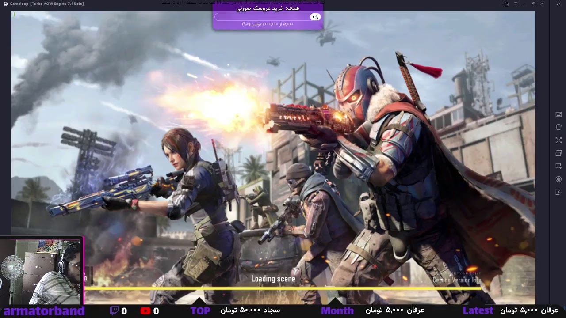This screenshot has width=566, height=318.
Task: Click the "Gameloop [Turbo AOW Engine 7.1 Beta]" title
Action: click(47, 4)
